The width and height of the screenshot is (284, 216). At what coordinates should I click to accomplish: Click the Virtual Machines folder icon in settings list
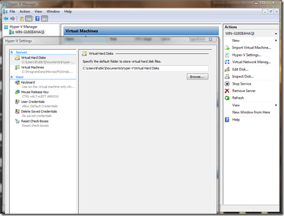click(x=18, y=67)
